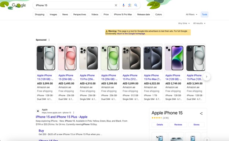Open the All results dropdown
Screen dimensions: 229x141
tap(199, 23)
